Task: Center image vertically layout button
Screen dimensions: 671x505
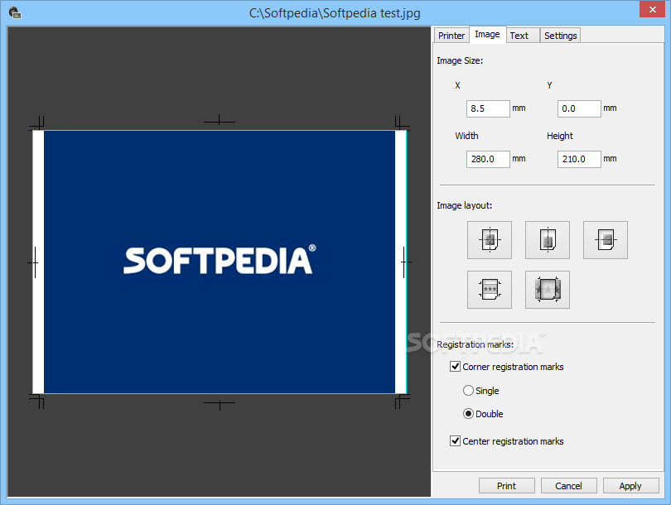Action: [605, 240]
